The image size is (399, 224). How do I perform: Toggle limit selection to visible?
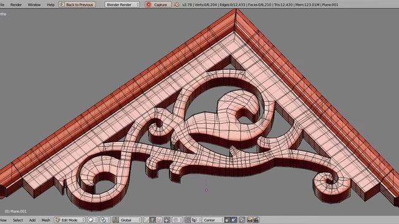pos(167,220)
